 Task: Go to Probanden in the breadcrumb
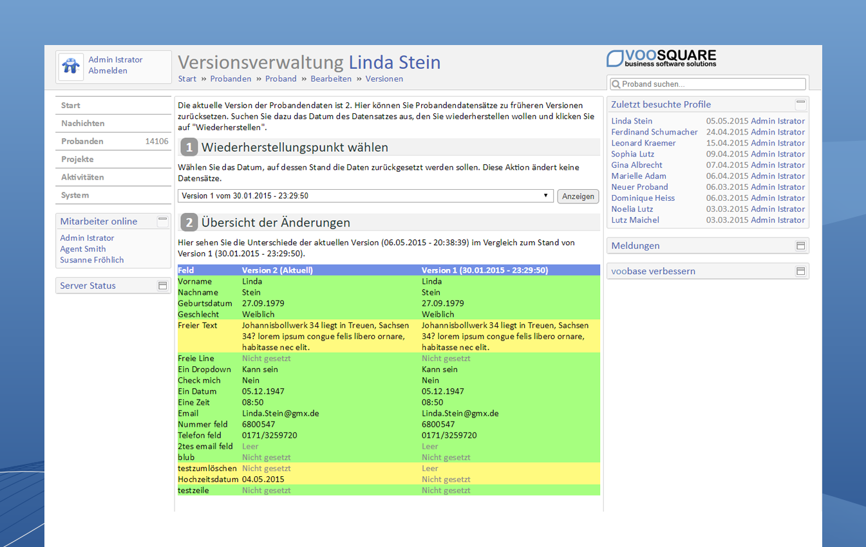pyautogui.click(x=231, y=79)
